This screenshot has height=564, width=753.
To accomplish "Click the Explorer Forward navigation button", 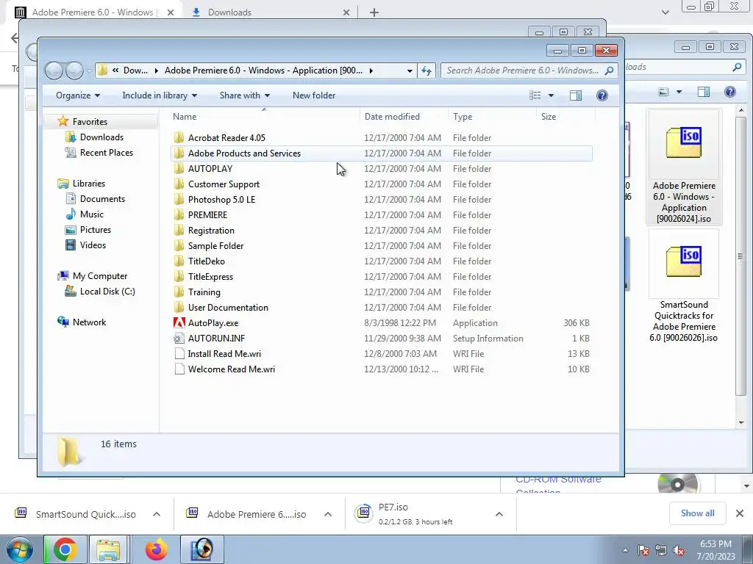I will (x=74, y=70).
